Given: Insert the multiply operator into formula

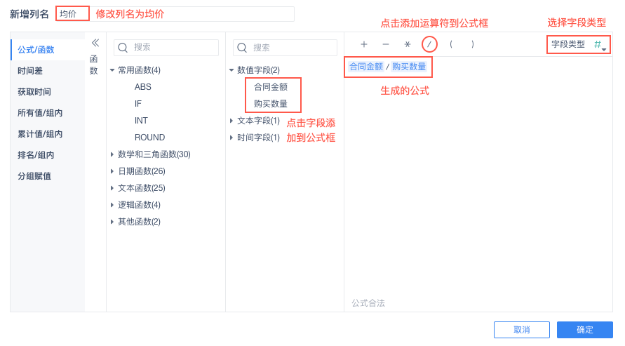Looking at the screenshot, I should pyautogui.click(x=408, y=44).
